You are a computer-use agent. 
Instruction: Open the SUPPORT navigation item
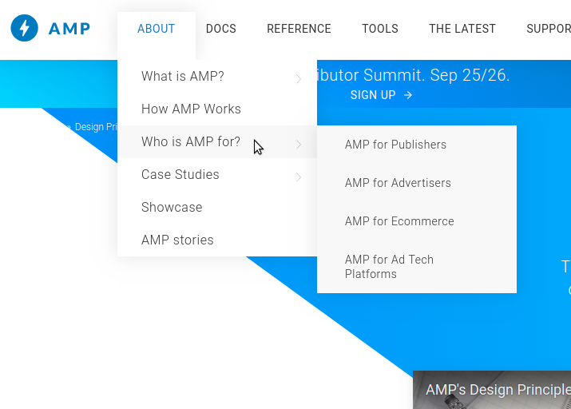(549, 29)
